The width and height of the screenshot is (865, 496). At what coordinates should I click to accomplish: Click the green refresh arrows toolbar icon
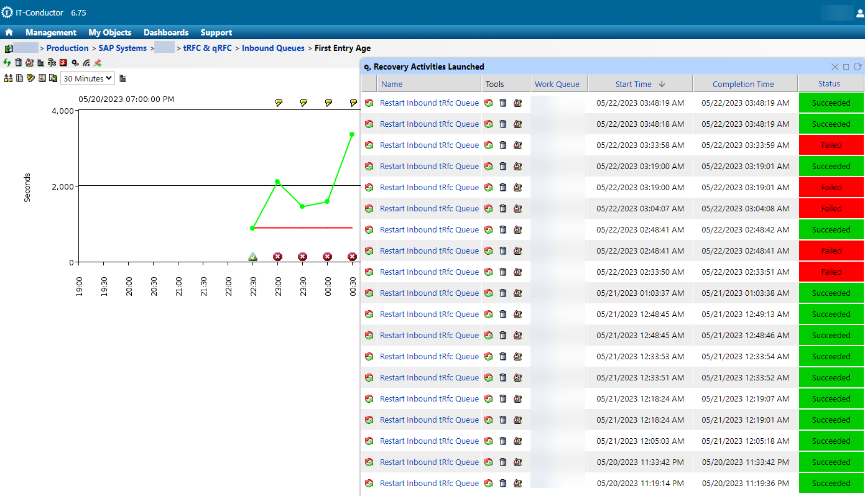tap(7, 63)
